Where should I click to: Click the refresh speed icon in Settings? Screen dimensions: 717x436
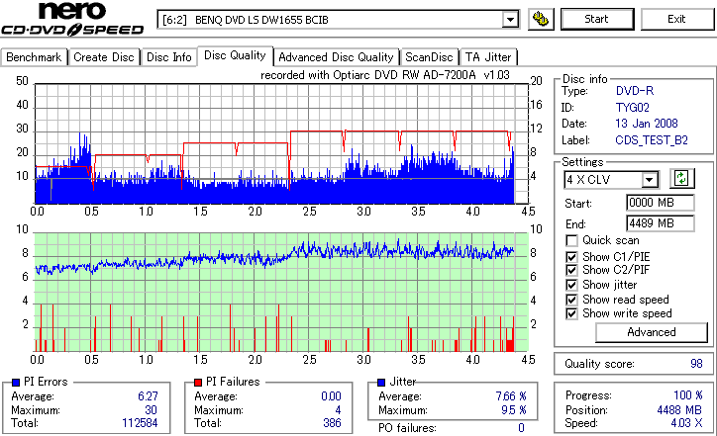(x=681, y=179)
